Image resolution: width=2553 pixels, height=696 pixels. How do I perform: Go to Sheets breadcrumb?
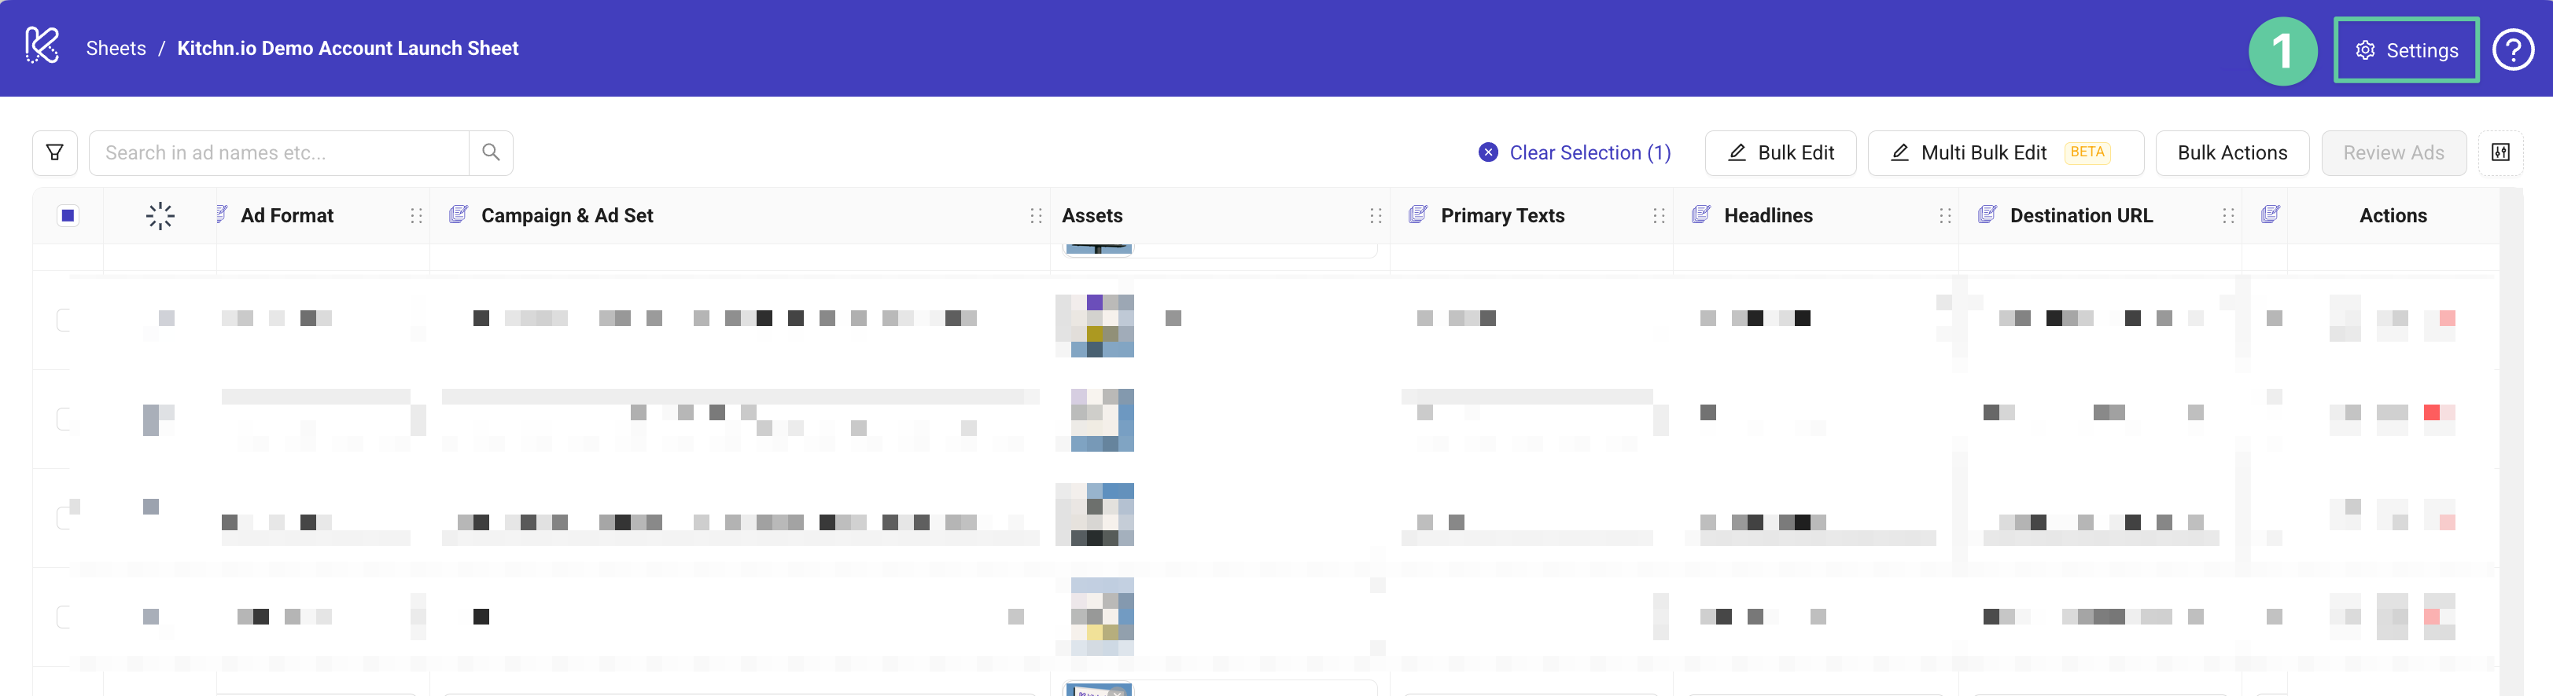116,47
